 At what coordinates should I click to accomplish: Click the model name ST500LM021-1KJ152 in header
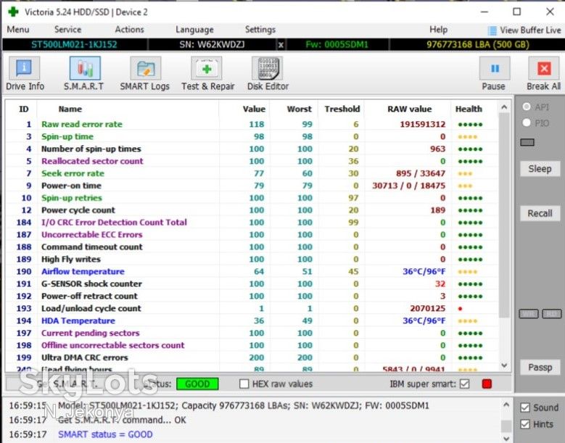pyautogui.click(x=74, y=45)
